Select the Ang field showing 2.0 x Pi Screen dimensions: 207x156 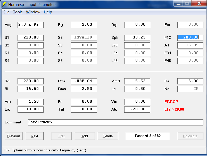pyautogui.click(x=30, y=25)
